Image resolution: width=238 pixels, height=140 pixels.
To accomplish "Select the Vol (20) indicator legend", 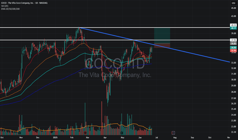I will coord(5,6).
